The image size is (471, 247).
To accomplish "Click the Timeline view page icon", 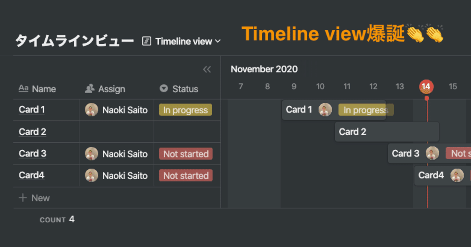I will (146, 41).
